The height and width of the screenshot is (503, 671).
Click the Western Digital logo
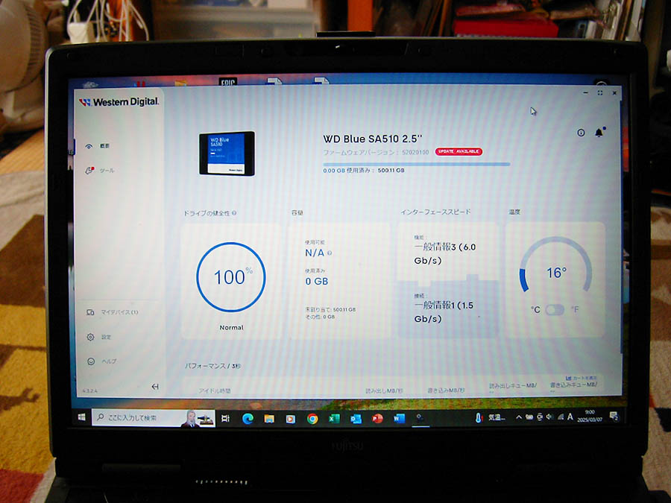[119, 102]
